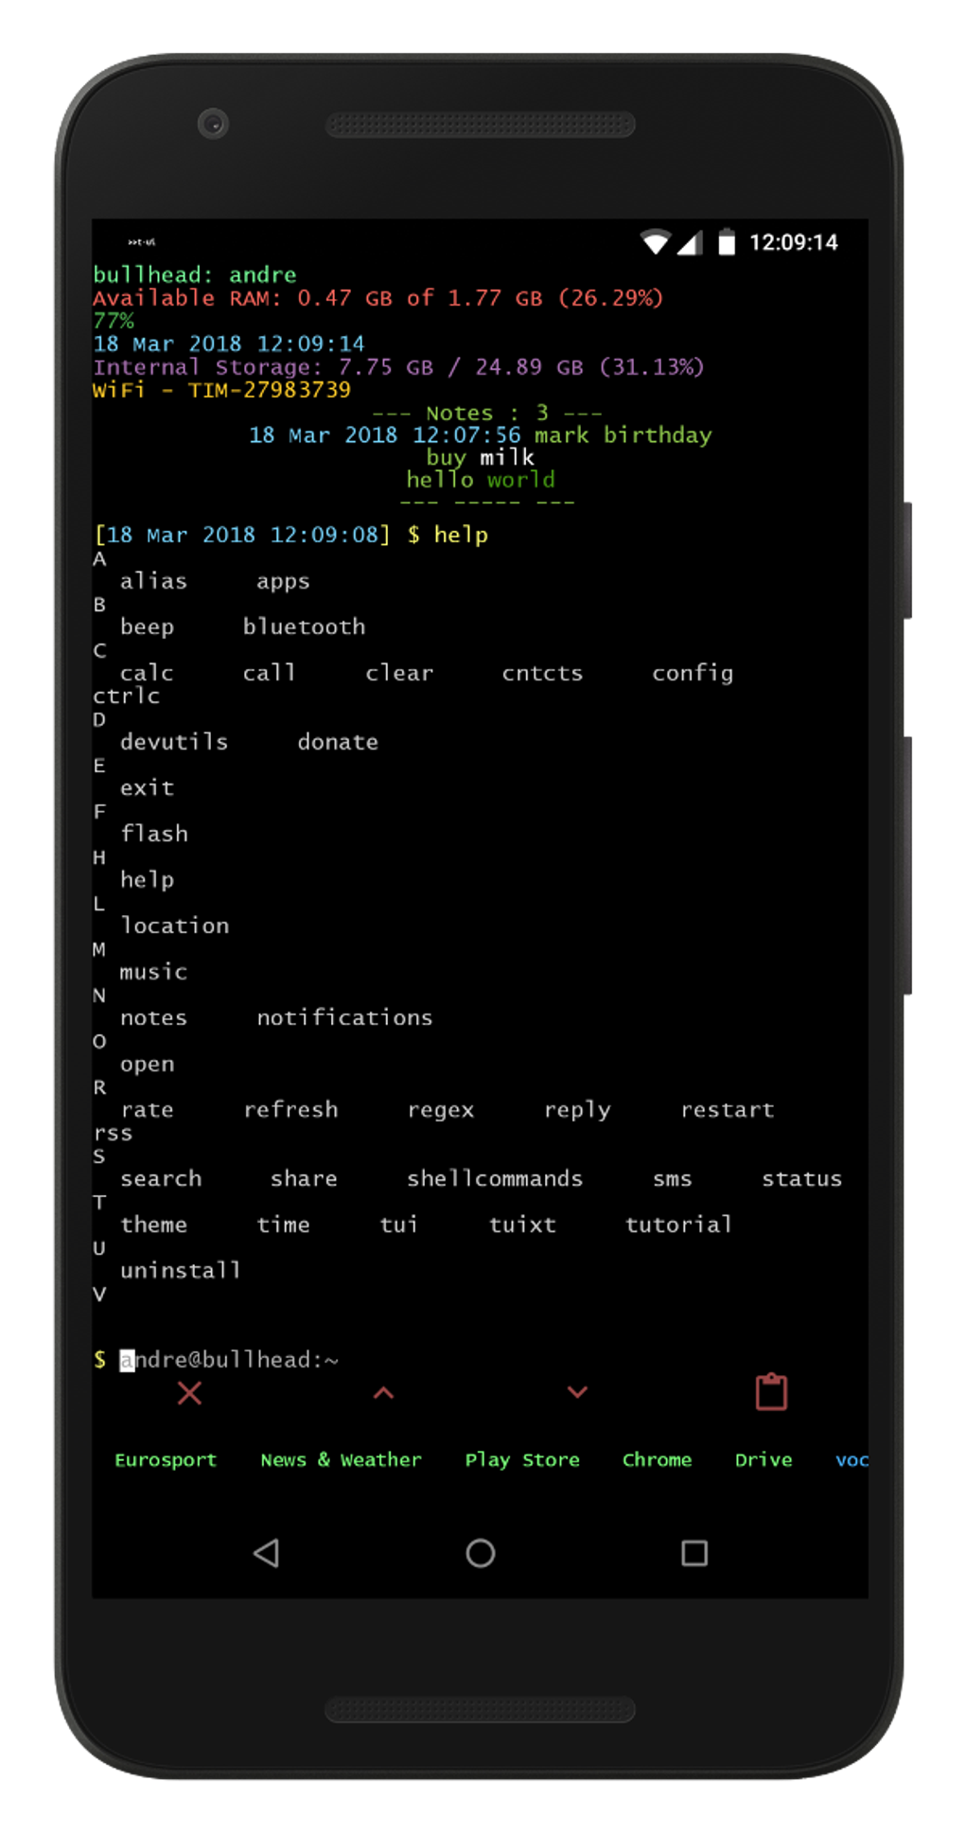Viewport: 965px width, 1834px height.
Task: Select the sms command
Action: (x=673, y=1179)
